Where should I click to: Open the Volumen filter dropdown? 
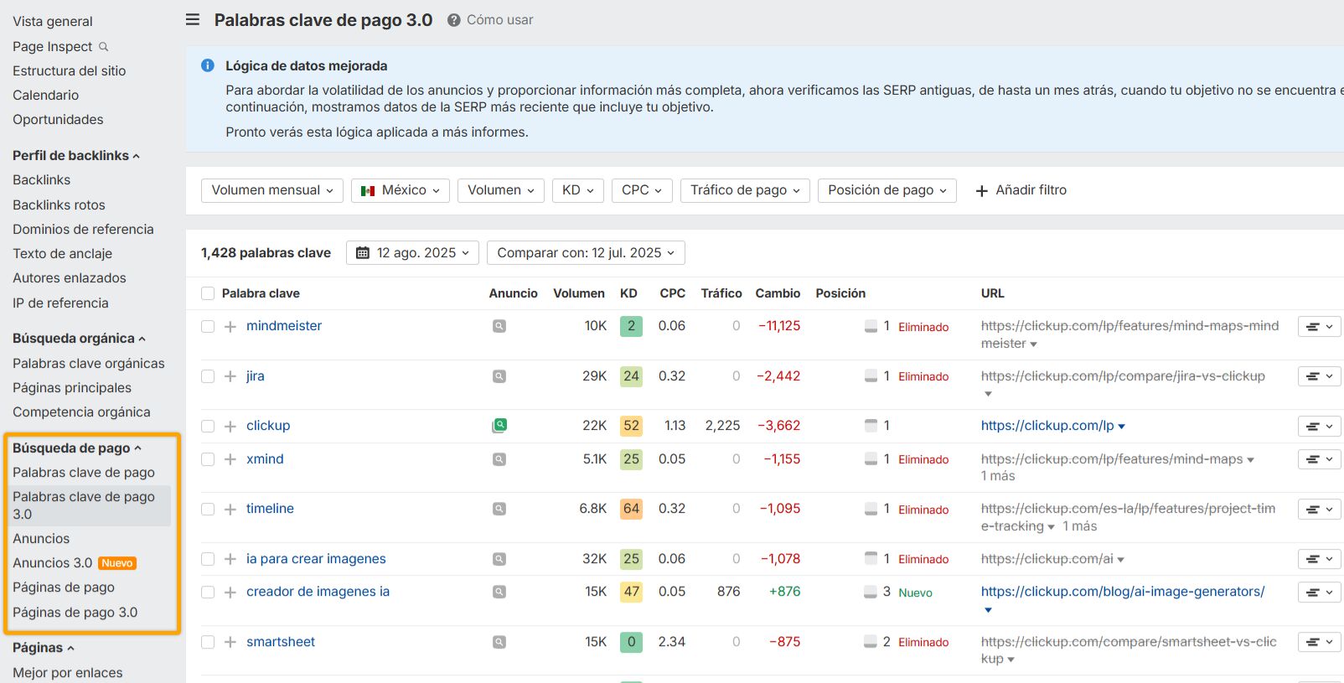(501, 190)
